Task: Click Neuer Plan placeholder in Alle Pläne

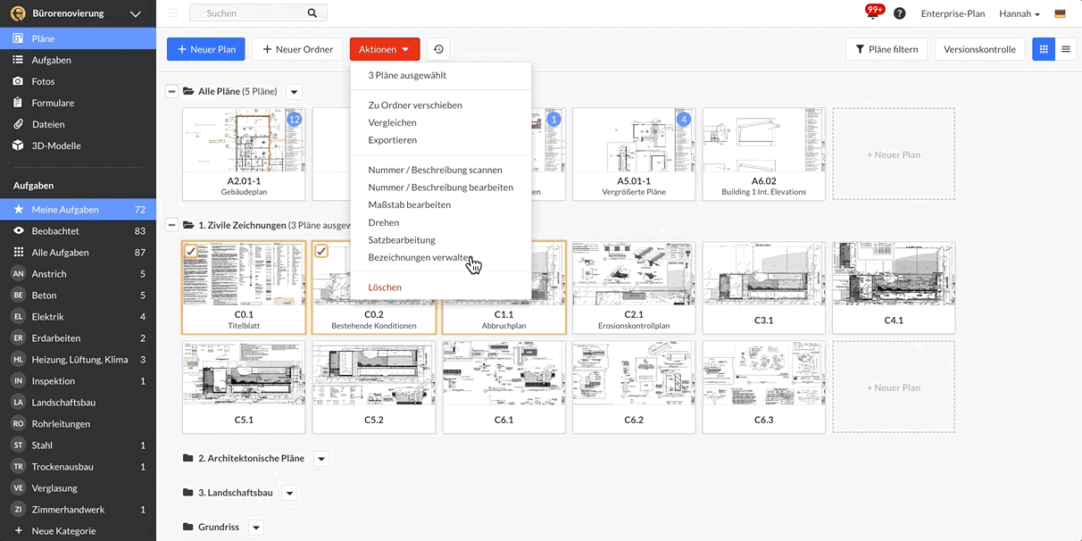Action: (894, 154)
